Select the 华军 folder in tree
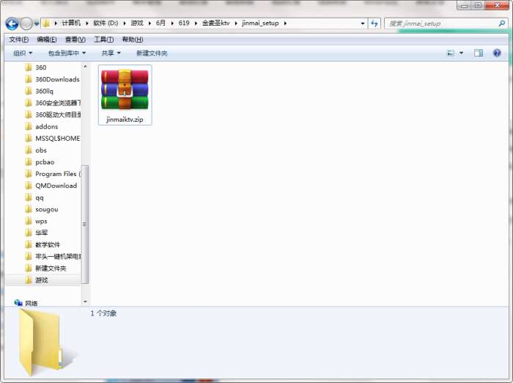 (x=42, y=233)
